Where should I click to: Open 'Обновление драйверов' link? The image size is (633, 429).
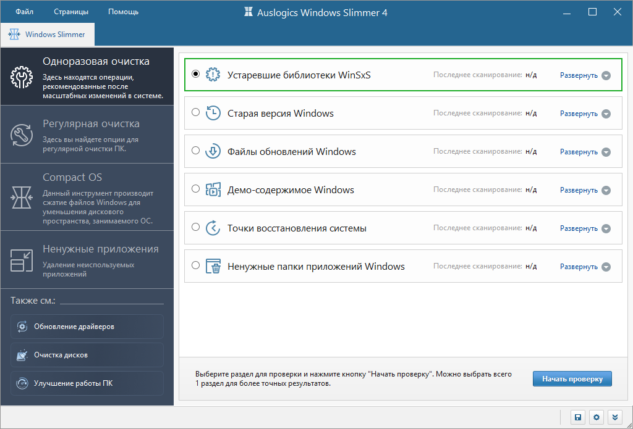click(87, 327)
